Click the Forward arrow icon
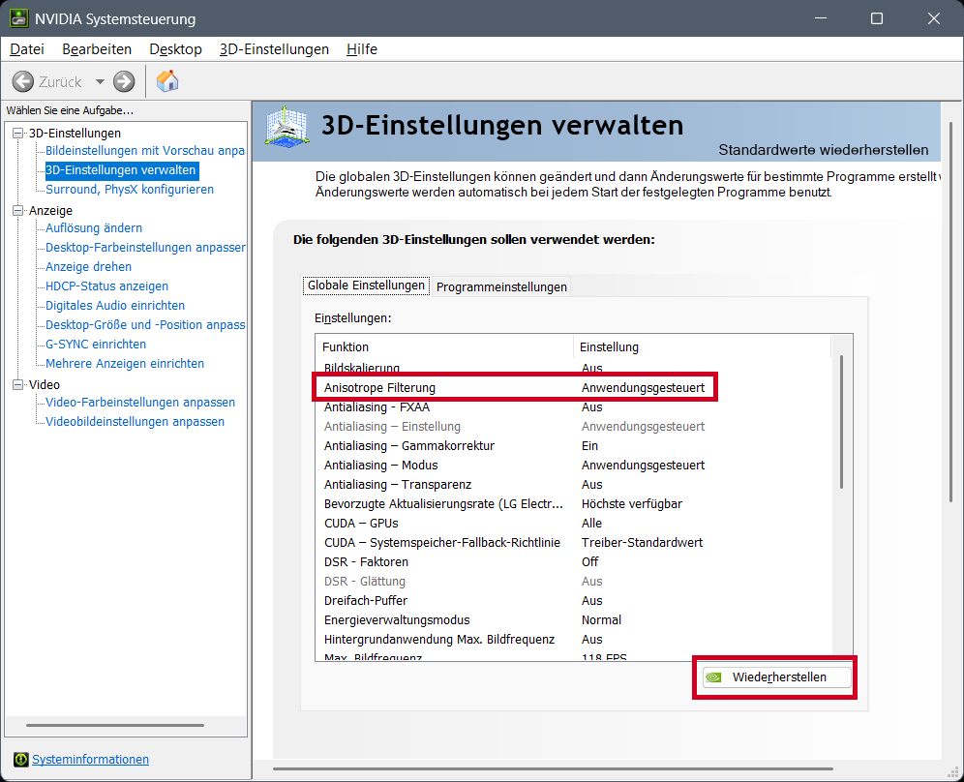This screenshot has height=782, width=964. (124, 81)
